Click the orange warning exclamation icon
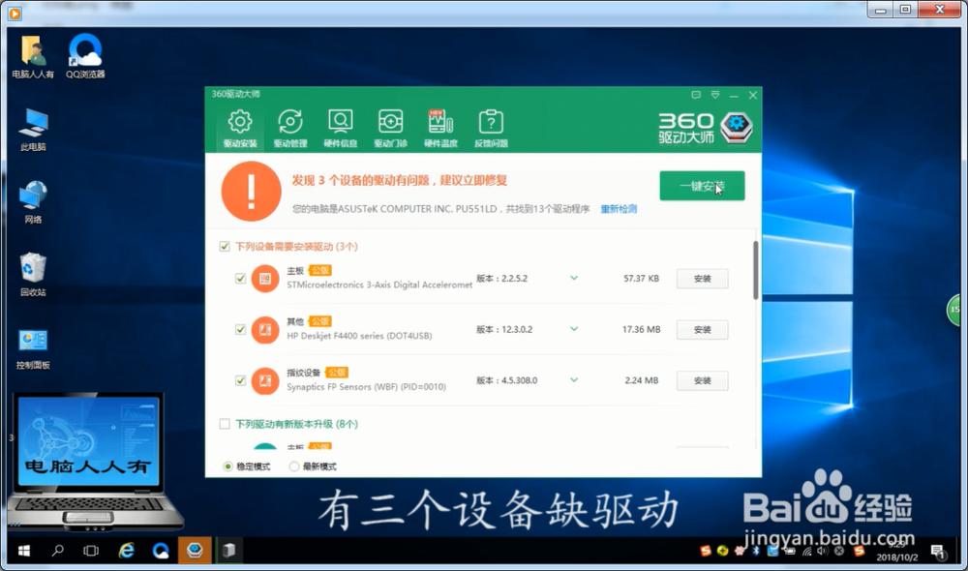 [x=252, y=192]
